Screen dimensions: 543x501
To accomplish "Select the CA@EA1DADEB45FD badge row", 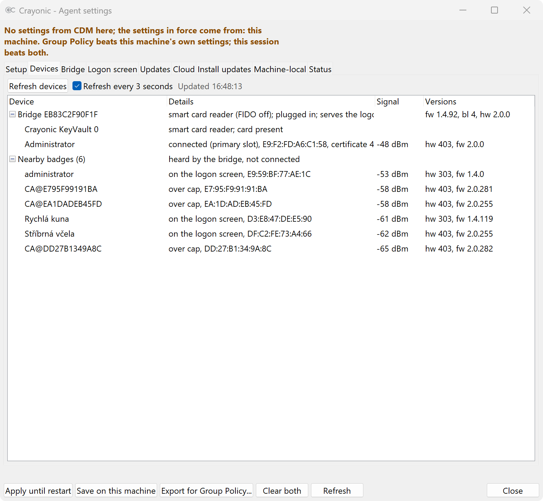I will tap(271, 204).
